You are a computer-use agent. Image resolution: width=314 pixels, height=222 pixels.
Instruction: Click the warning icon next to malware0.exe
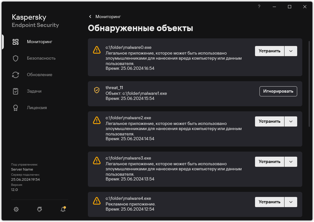[97, 50]
